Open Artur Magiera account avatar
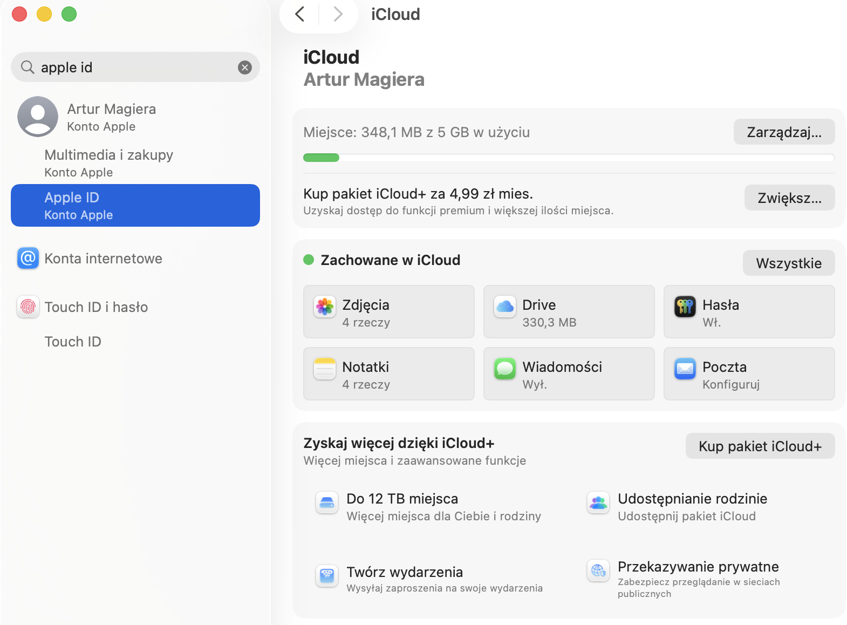This screenshot has width=847, height=625. 38,117
